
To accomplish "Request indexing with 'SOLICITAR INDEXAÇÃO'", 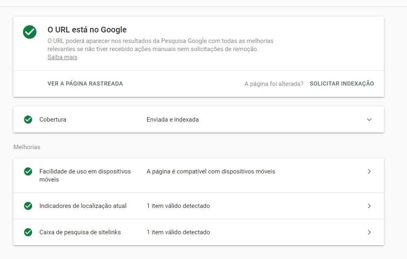I will [x=342, y=83].
